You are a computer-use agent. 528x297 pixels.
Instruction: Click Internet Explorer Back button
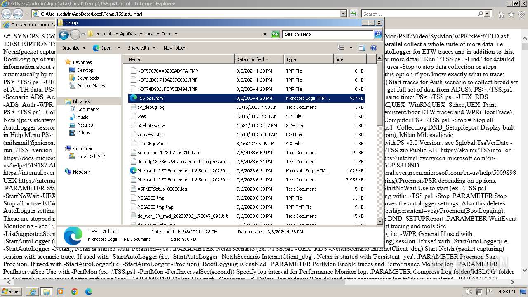click(x=7, y=14)
